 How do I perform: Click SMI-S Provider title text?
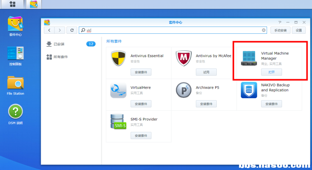pyautogui.click(x=144, y=119)
